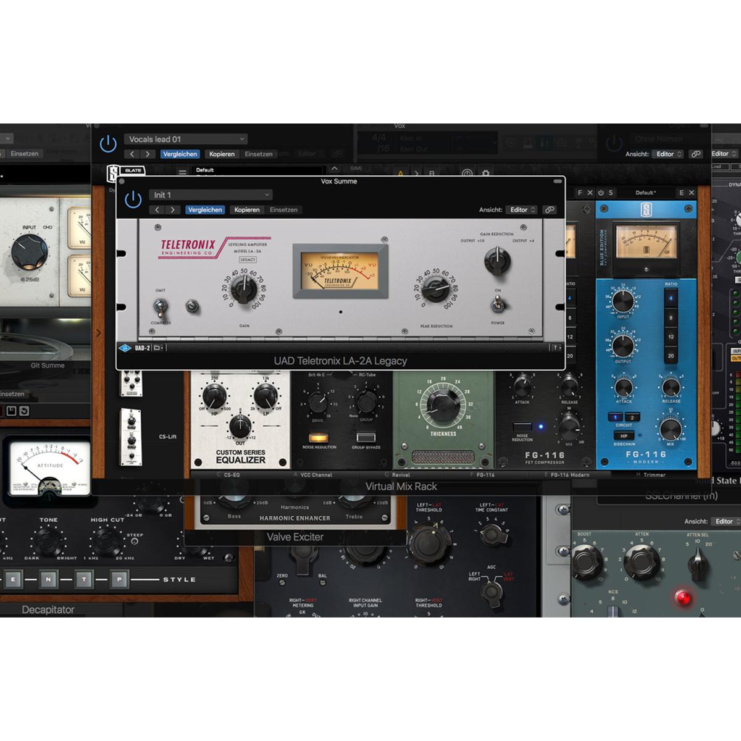Click the F icon in Virtual Mix Rack header
Screen dimensions: 741x741
point(580,193)
